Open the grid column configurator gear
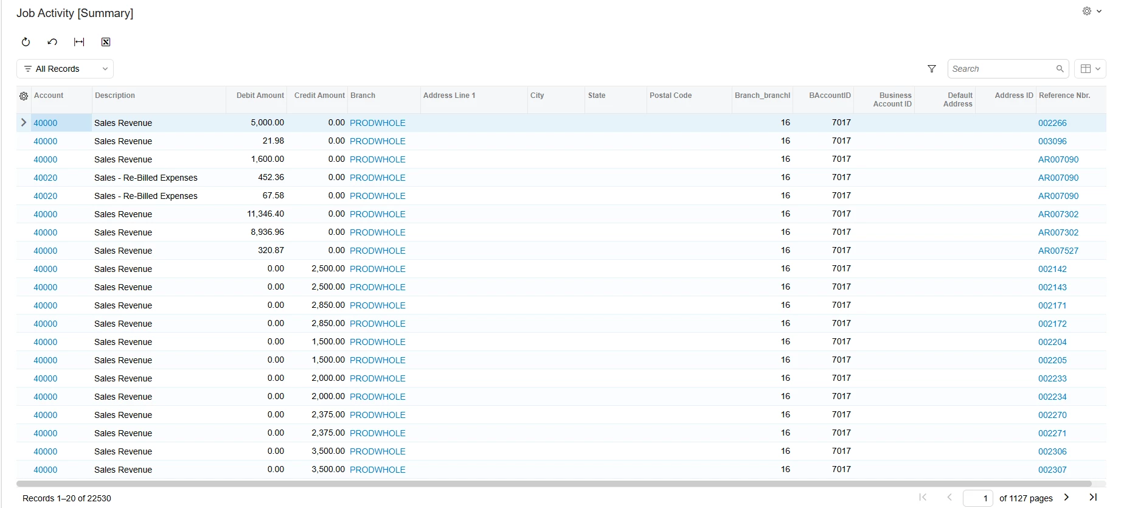Image resolution: width=1121 pixels, height=508 pixels. tap(24, 96)
